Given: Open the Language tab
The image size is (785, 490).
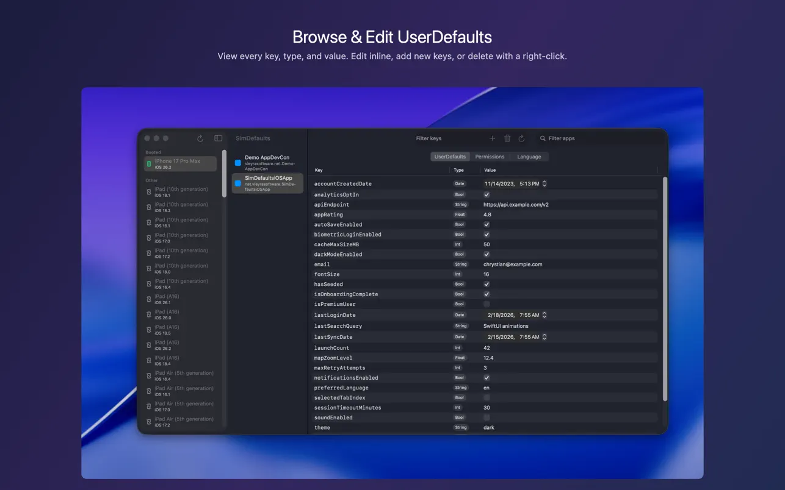Looking at the screenshot, I should pyautogui.click(x=529, y=157).
